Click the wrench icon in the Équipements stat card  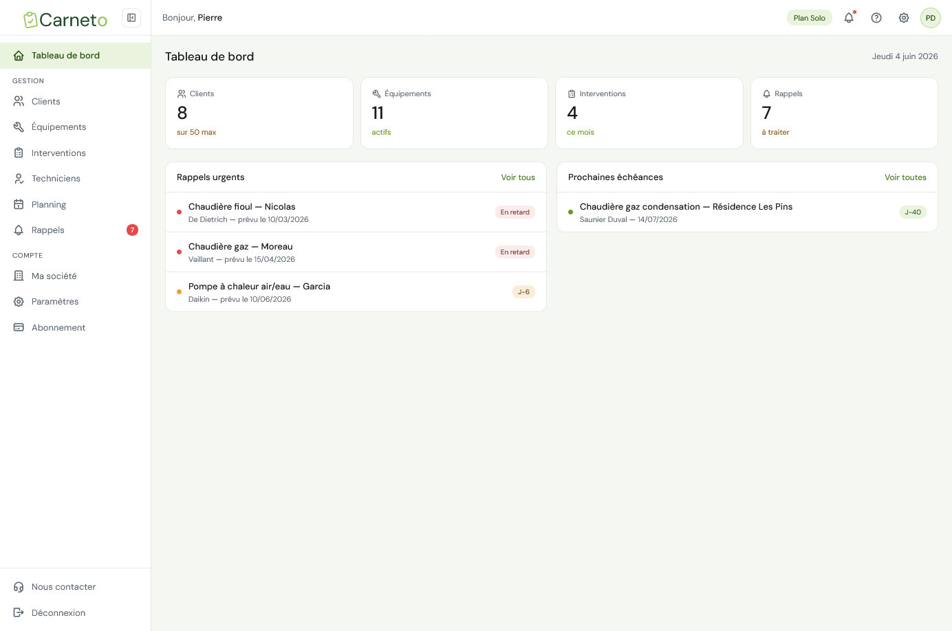376,93
